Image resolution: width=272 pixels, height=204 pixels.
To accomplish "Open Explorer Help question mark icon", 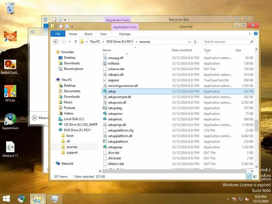I will [256, 33].
